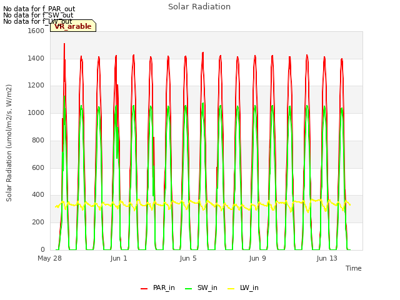Viewport: 400px width, 300px height.
Task: Click the 'No data for f_PAR_out' message
Action: 39,9
